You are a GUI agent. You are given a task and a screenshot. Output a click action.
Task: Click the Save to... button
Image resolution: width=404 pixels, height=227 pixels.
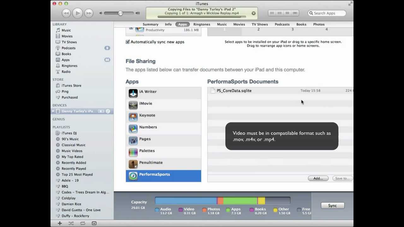tap(342, 178)
